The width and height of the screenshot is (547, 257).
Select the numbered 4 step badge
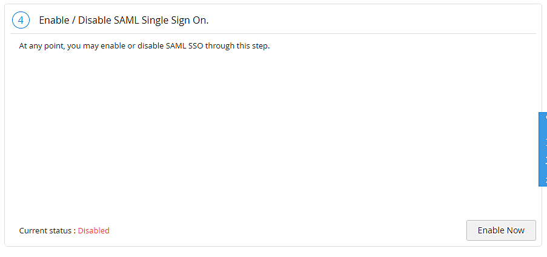21,20
